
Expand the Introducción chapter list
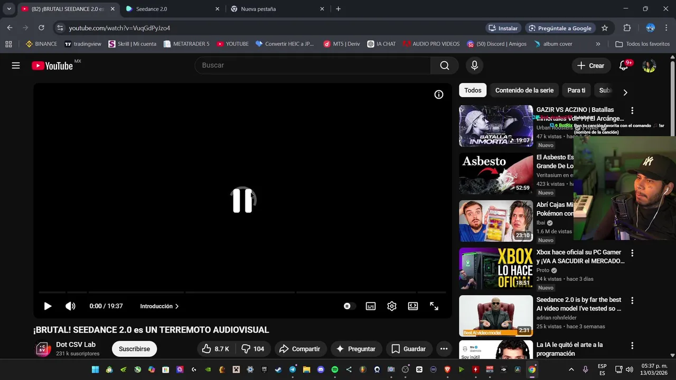(159, 306)
